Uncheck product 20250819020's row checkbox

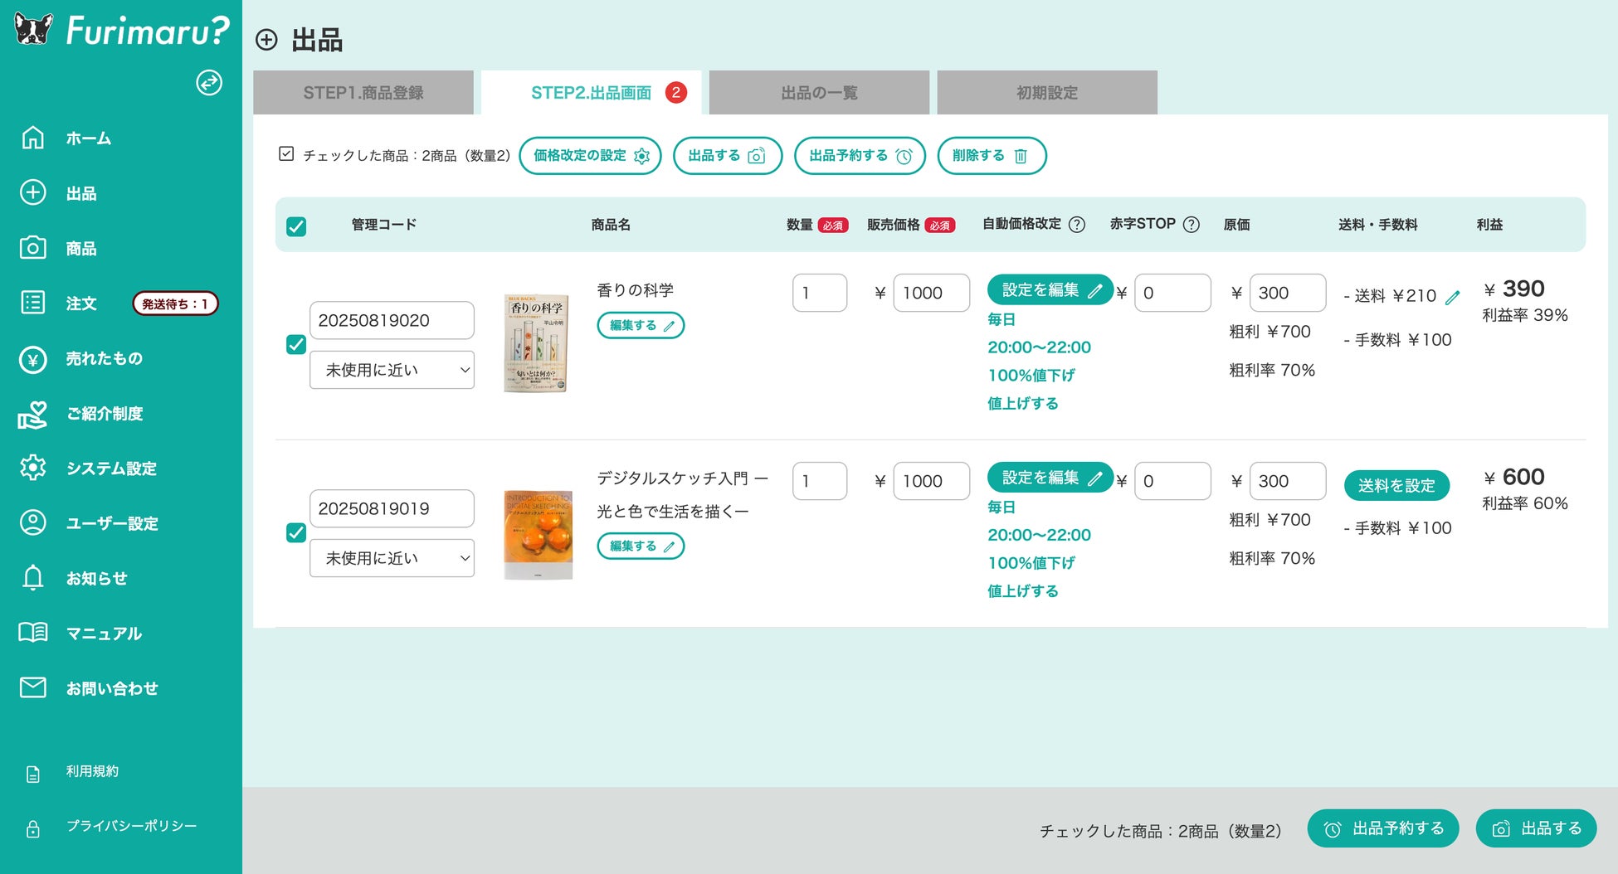[x=295, y=346]
